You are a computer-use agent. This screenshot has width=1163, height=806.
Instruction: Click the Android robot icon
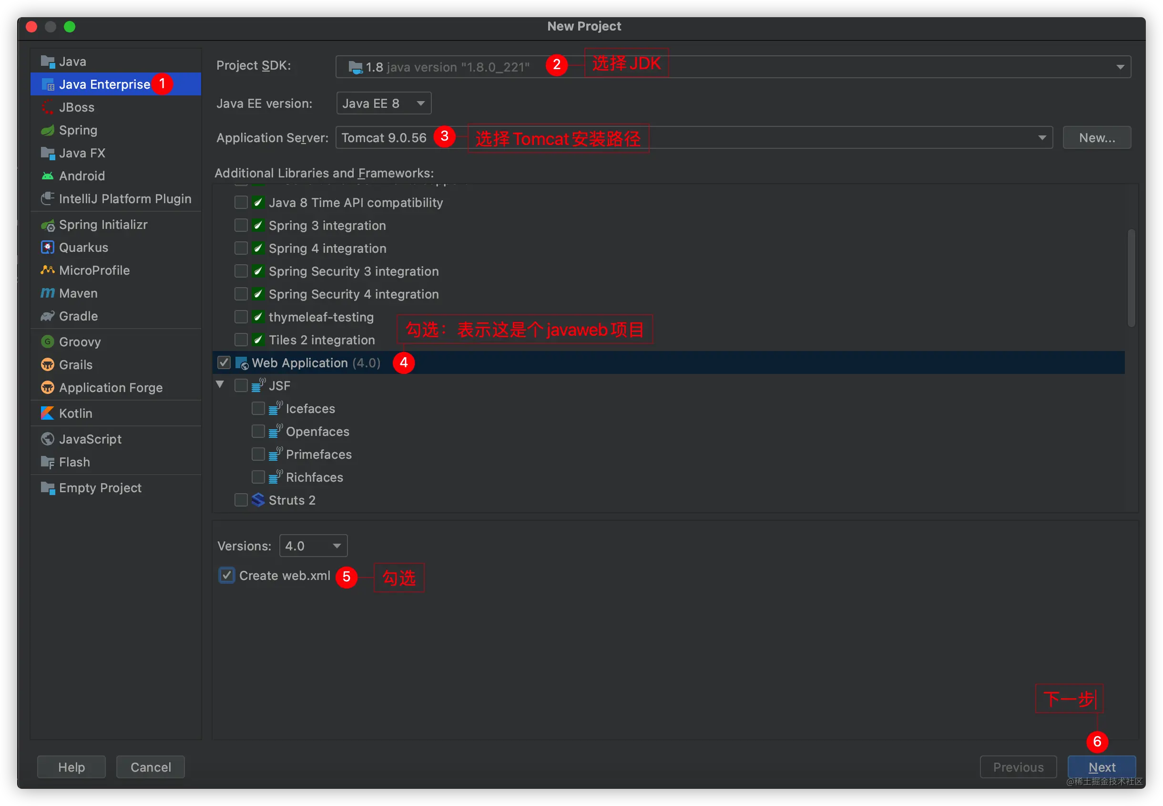[x=48, y=176]
